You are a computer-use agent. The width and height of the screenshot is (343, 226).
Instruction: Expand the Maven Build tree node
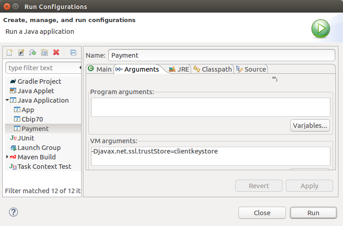pyautogui.click(x=7, y=157)
